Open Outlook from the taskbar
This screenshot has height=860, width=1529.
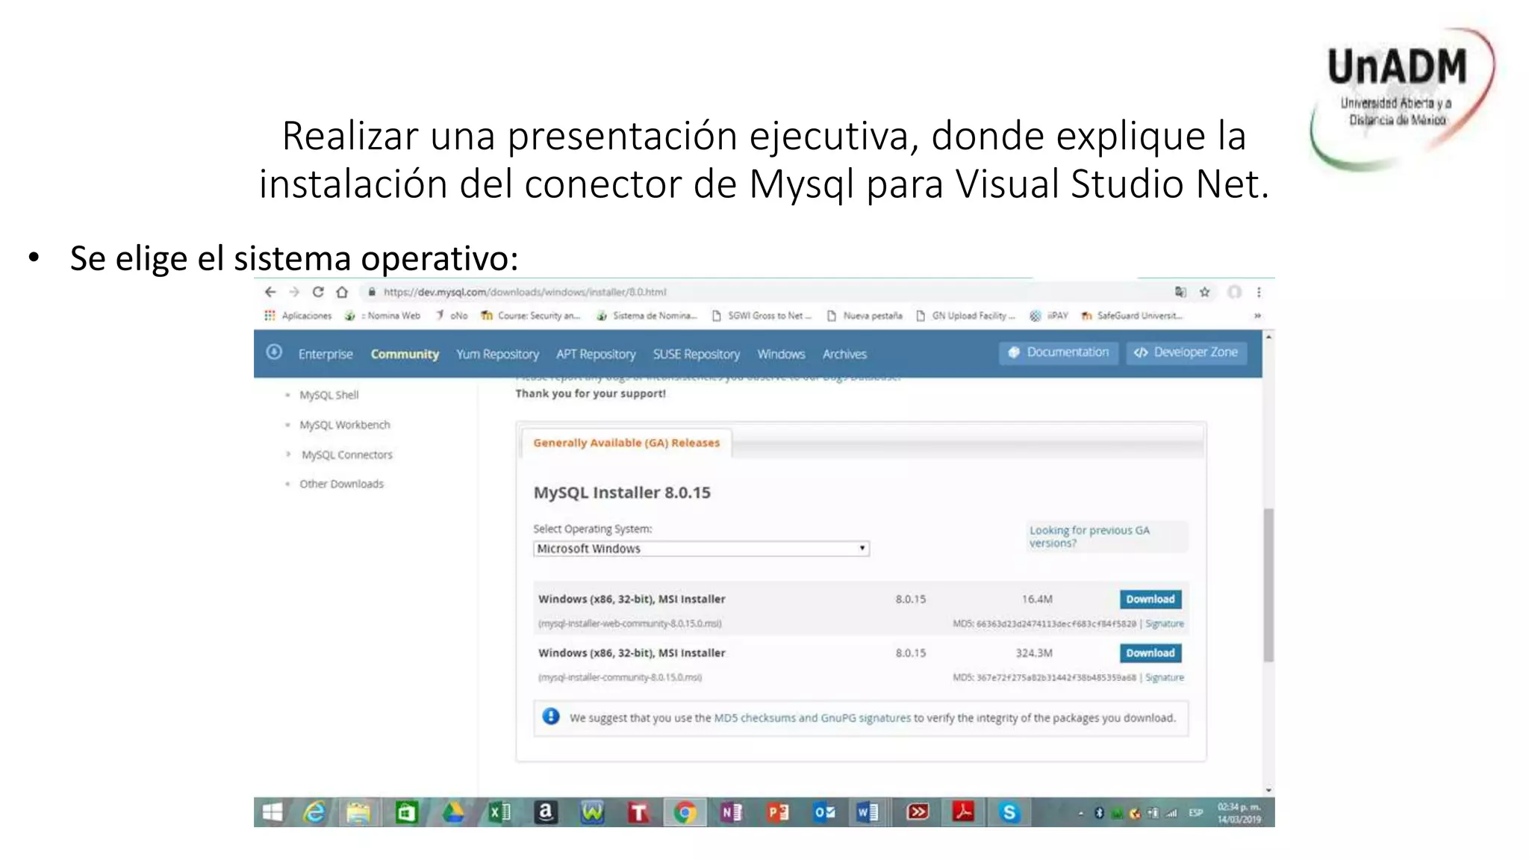click(824, 812)
